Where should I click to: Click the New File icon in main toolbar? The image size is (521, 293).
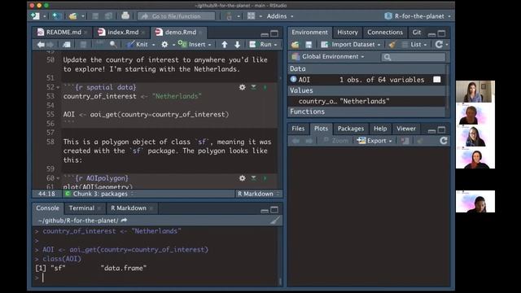click(x=35, y=16)
